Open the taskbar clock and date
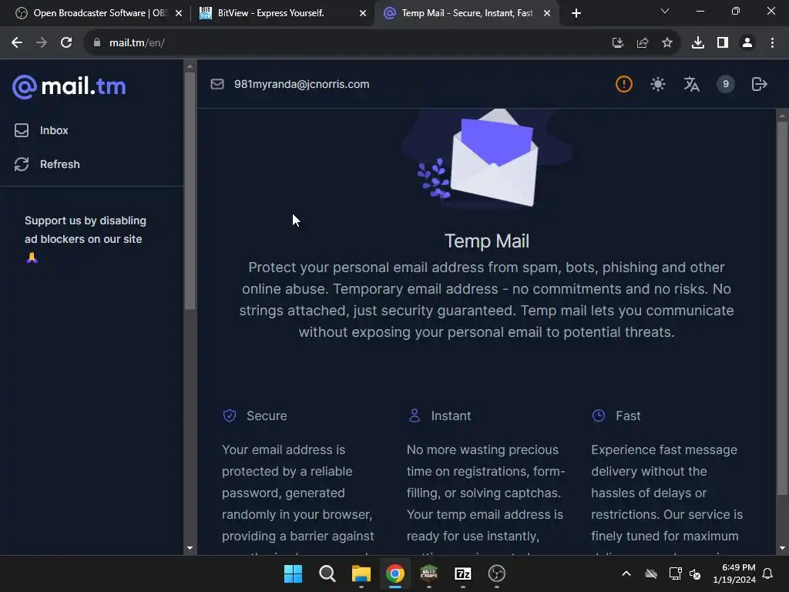The height and width of the screenshot is (592, 789). coord(734,573)
